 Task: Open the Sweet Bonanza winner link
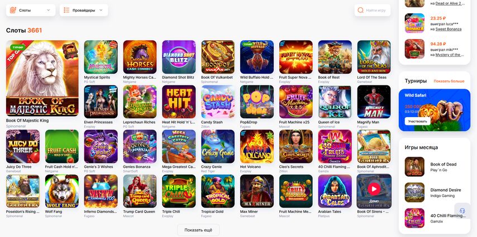(449, 29)
